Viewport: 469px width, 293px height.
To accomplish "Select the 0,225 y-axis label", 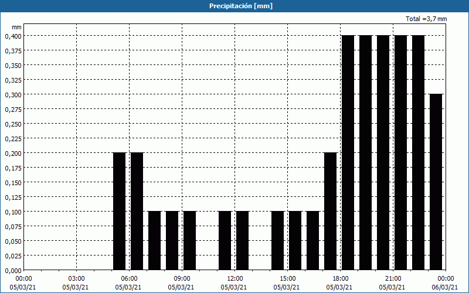I will coord(13,139).
